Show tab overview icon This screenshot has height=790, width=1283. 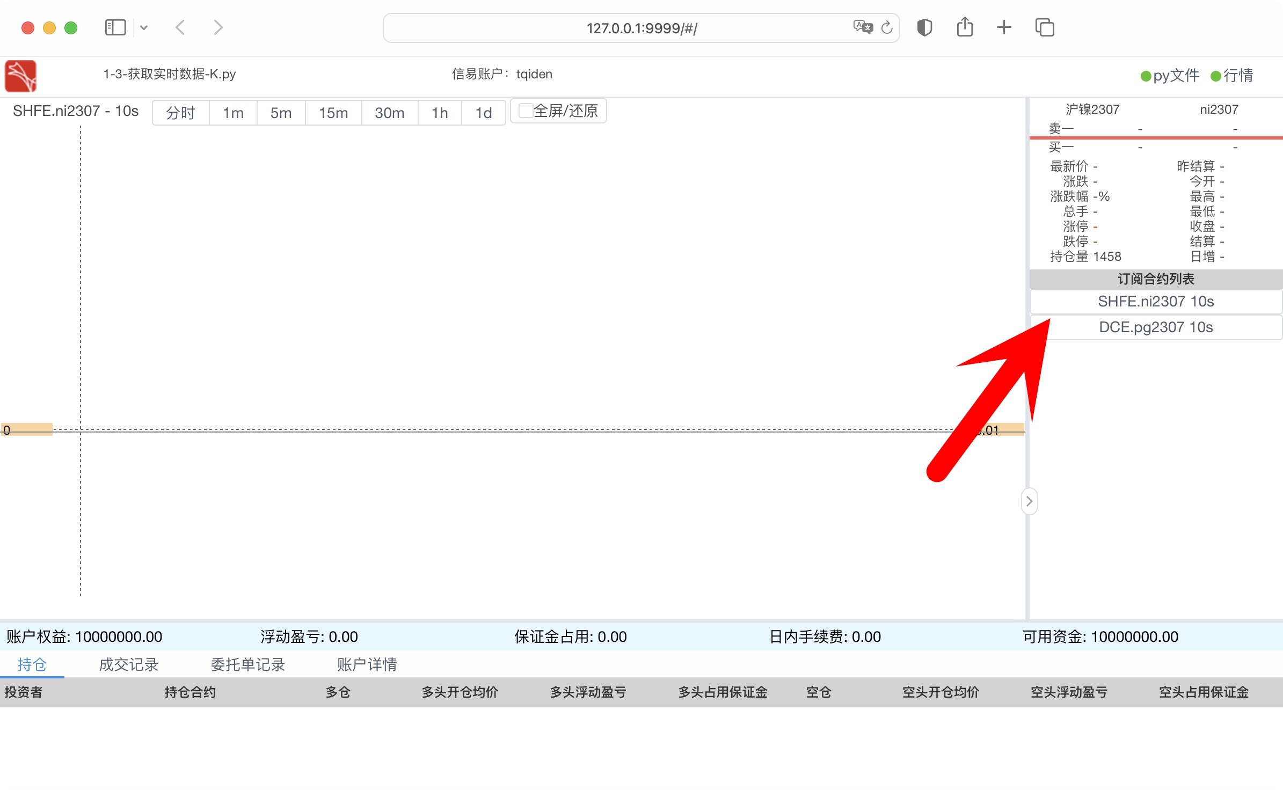point(1044,27)
